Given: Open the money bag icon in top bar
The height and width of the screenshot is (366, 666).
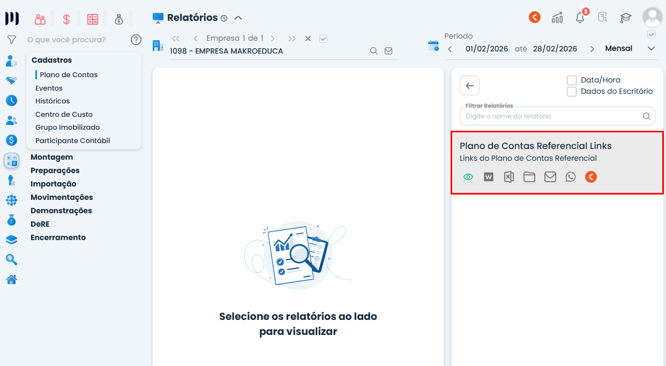Looking at the screenshot, I should tap(119, 19).
